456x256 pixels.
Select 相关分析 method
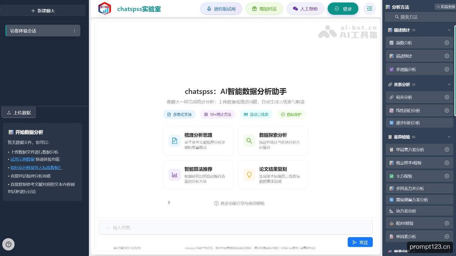pos(420,97)
